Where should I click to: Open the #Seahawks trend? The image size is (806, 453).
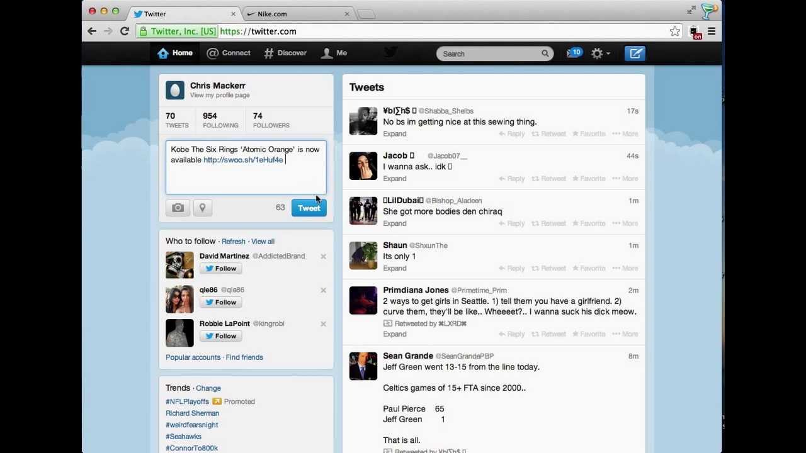pos(183,437)
